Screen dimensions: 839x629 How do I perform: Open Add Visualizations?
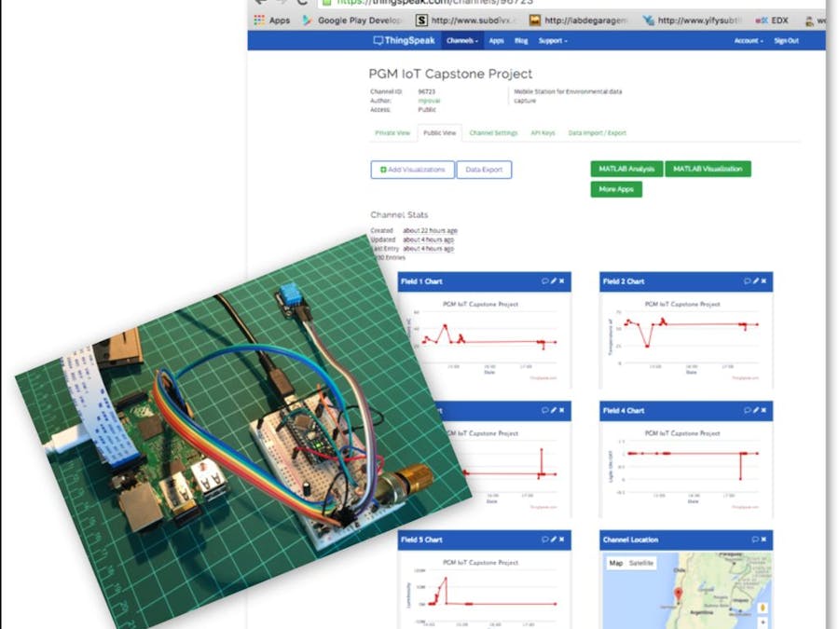point(411,169)
